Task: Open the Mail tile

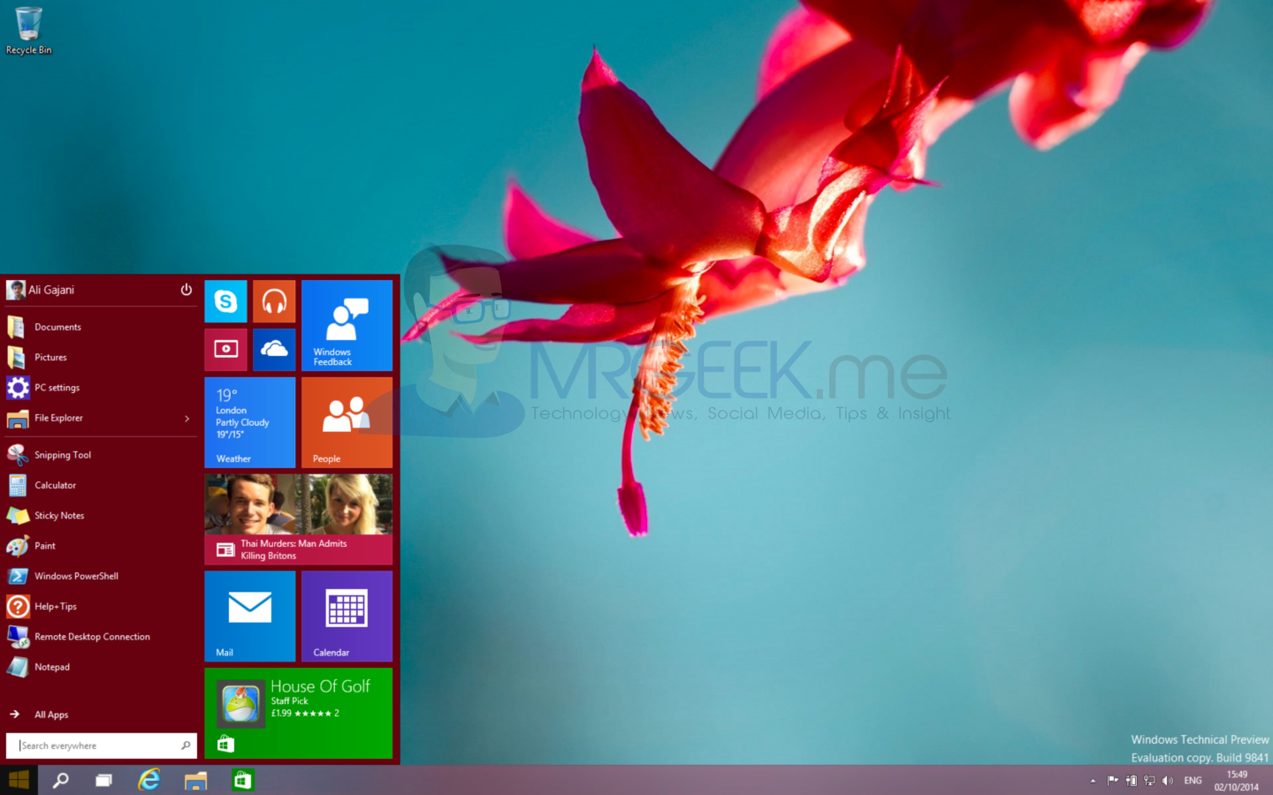Action: (x=250, y=616)
